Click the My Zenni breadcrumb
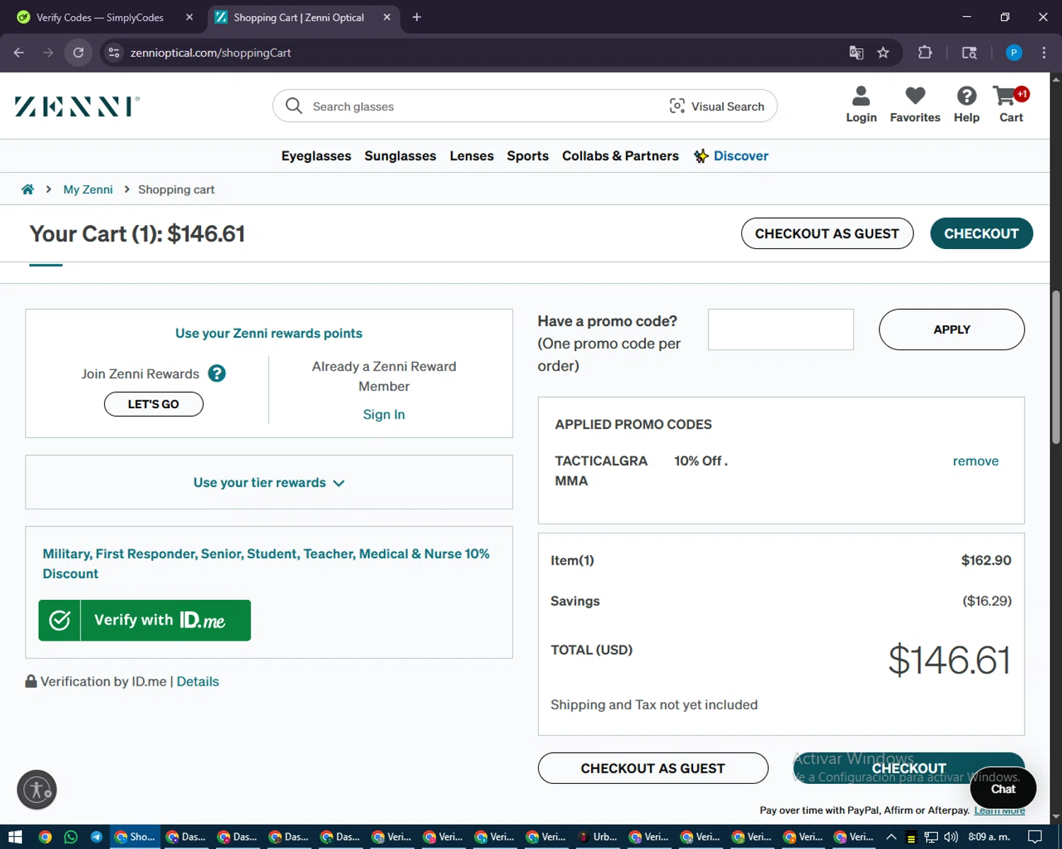Image resolution: width=1062 pixels, height=849 pixels. 88,190
